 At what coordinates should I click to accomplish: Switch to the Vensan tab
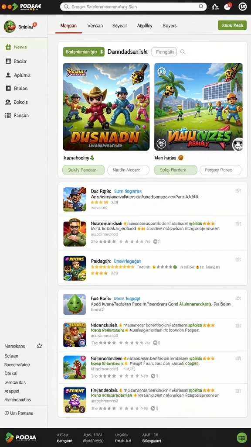(x=95, y=26)
